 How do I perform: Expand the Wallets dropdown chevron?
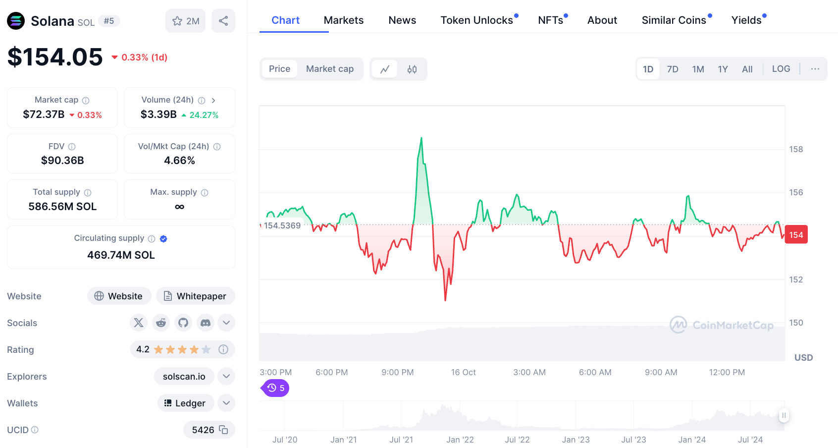click(226, 403)
